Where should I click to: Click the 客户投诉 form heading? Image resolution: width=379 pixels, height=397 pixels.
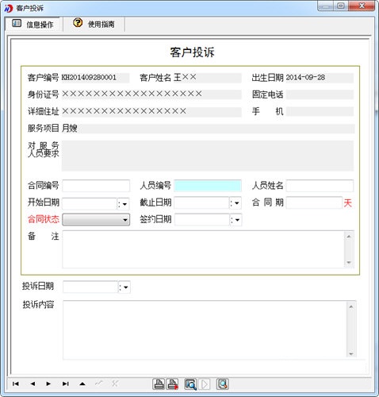click(192, 52)
